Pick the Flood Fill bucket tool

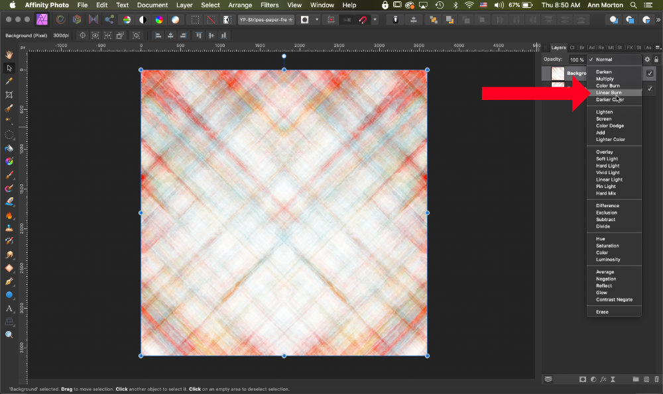(x=9, y=148)
